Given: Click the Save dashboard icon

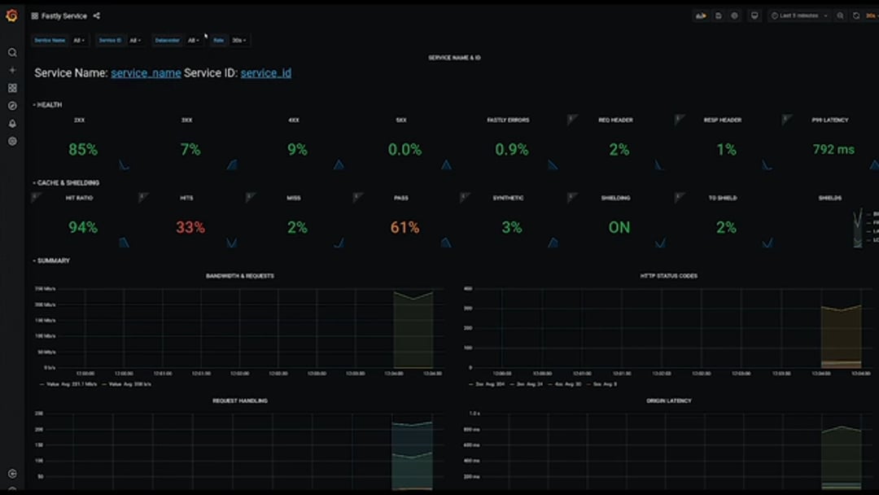Looking at the screenshot, I should (x=718, y=15).
